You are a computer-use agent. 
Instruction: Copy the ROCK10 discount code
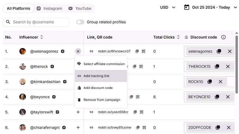(x=210, y=82)
